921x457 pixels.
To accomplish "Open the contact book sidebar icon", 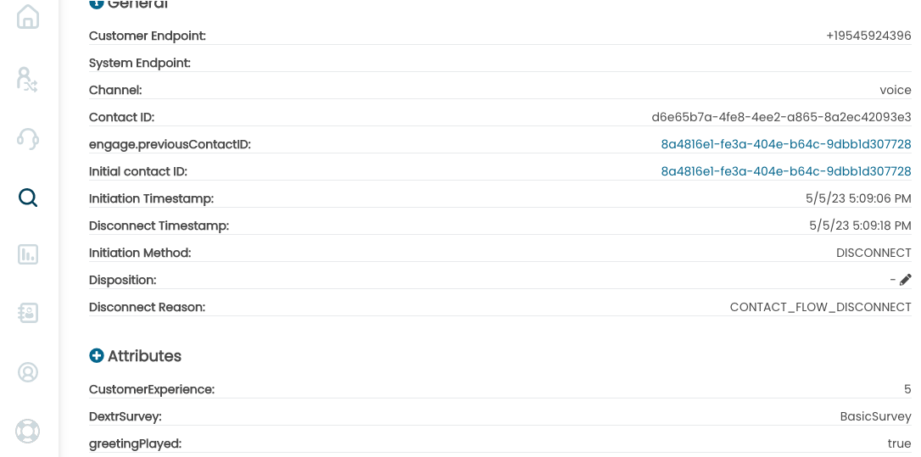I will coord(28,313).
